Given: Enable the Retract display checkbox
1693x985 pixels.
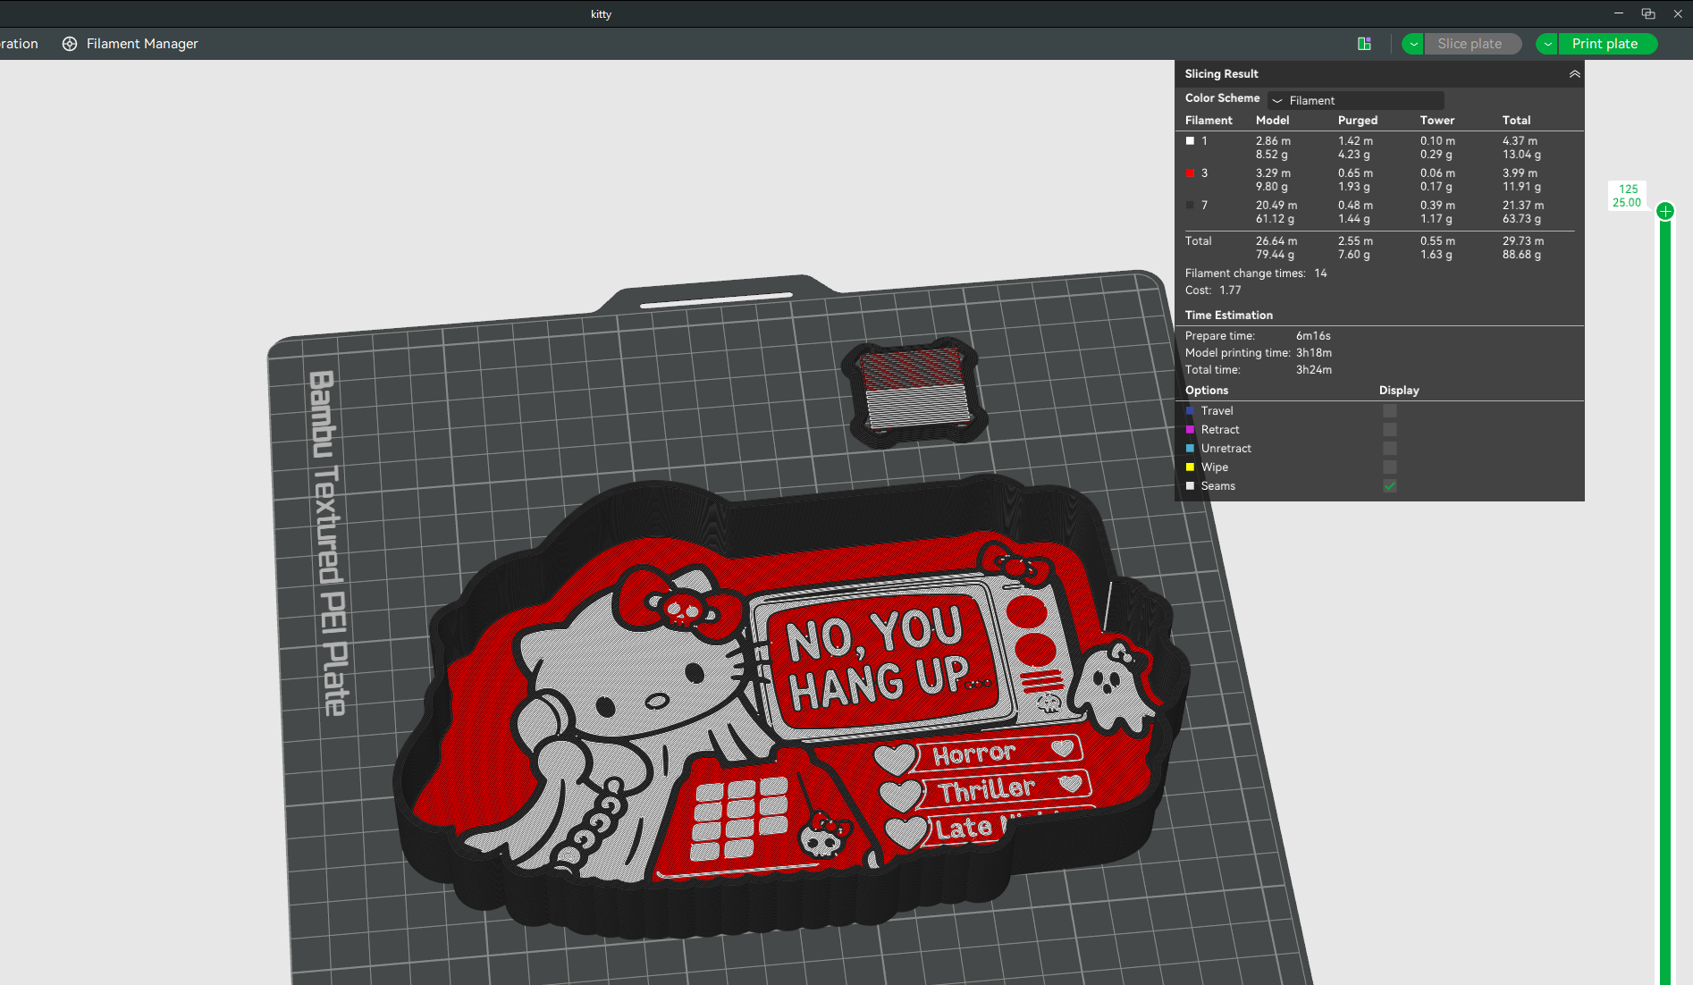Looking at the screenshot, I should click(1390, 430).
